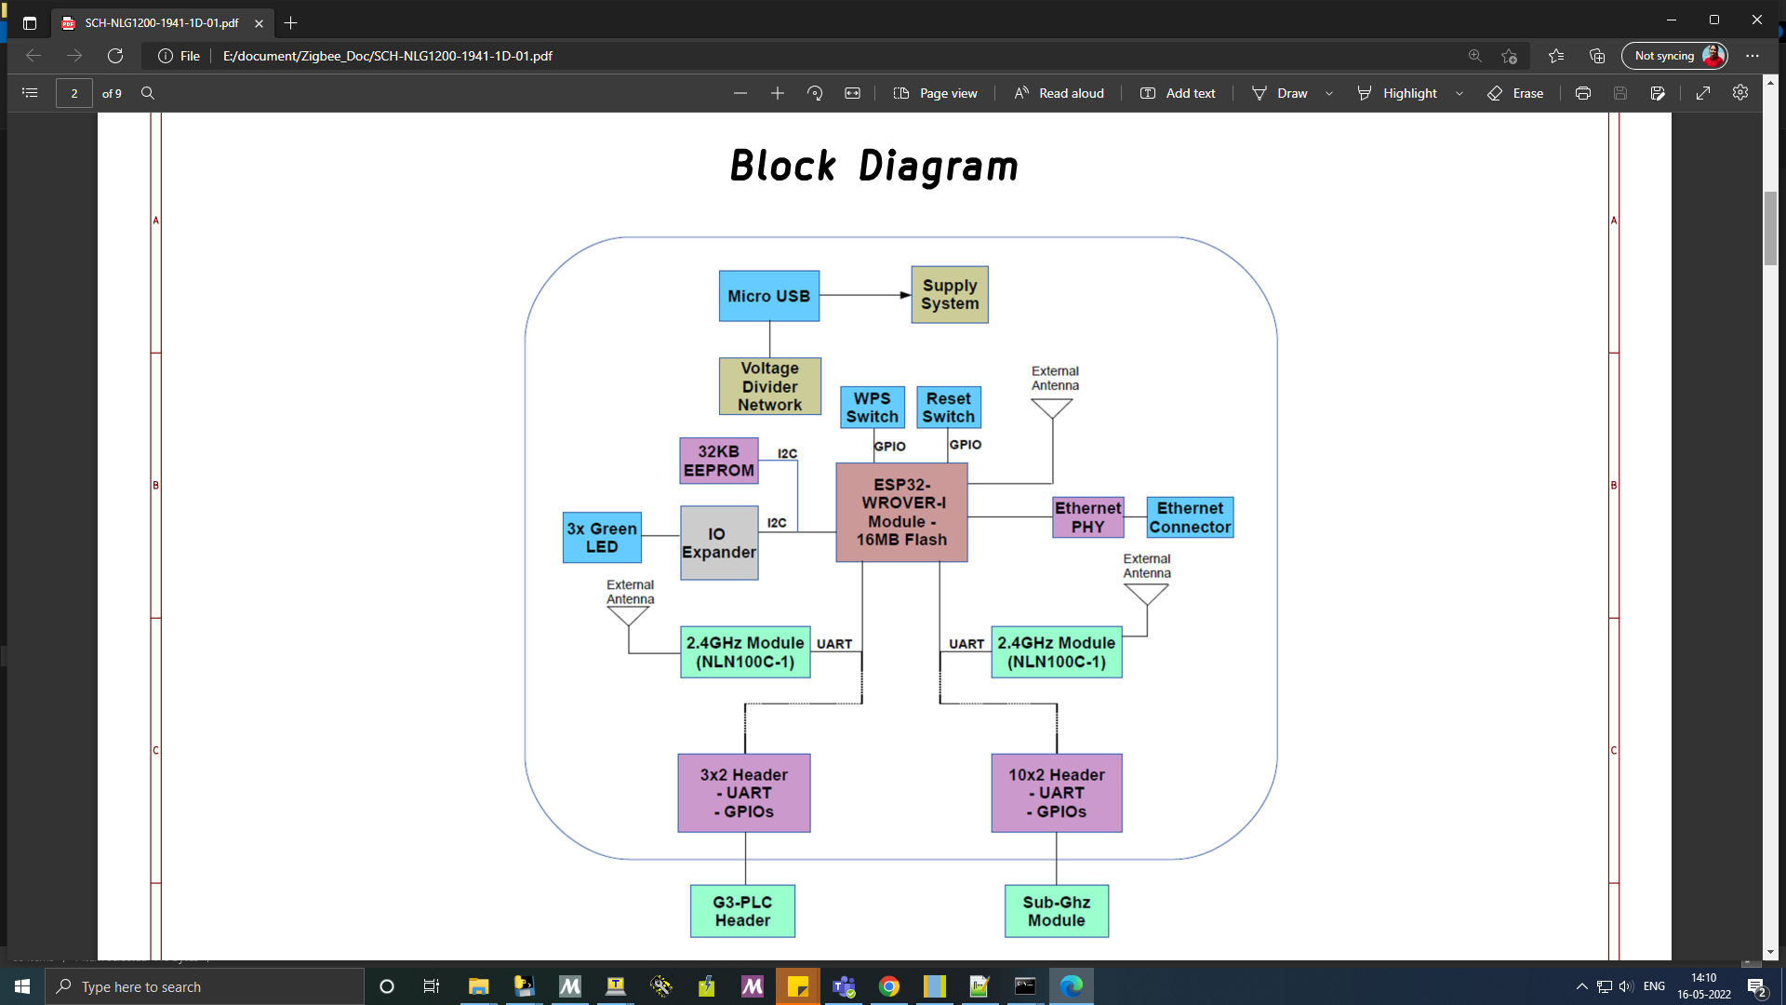
Task: Click the page number input field
Action: click(x=74, y=93)
